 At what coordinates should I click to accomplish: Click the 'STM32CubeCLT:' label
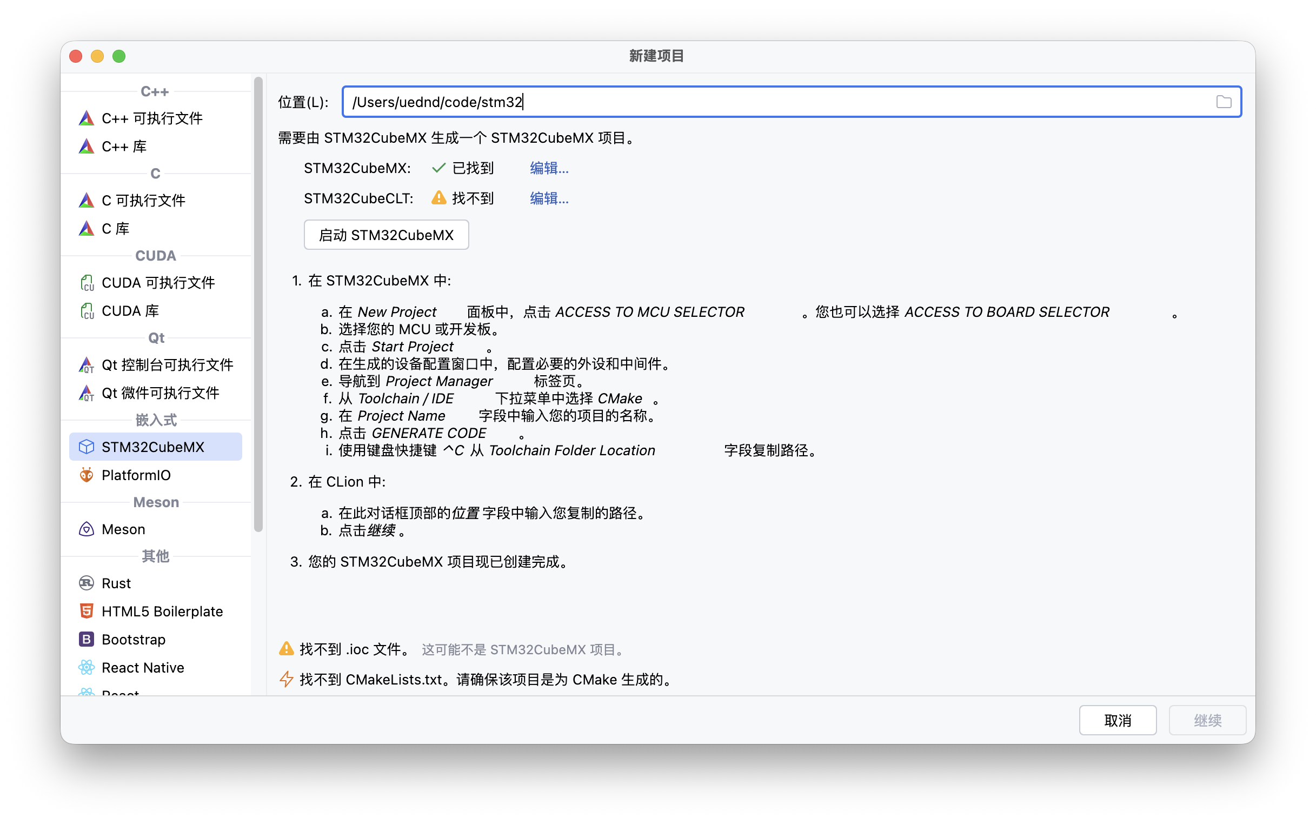[358, 198]
